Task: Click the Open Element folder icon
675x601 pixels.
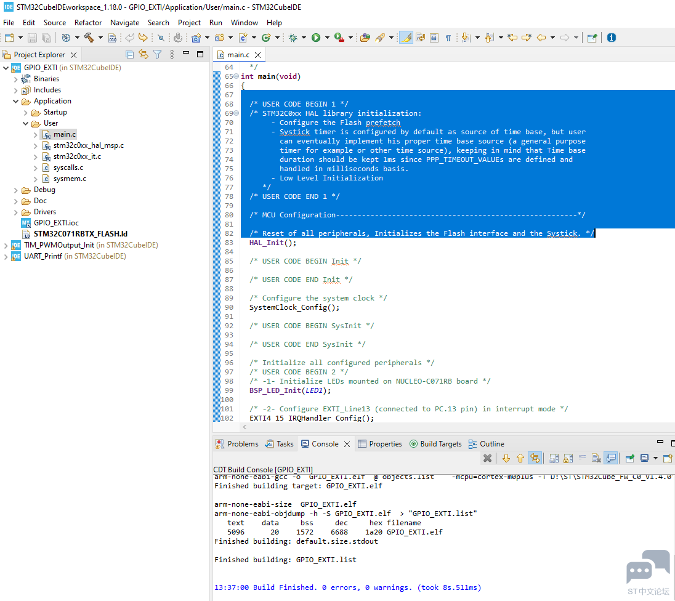Action: click(365, 38)
